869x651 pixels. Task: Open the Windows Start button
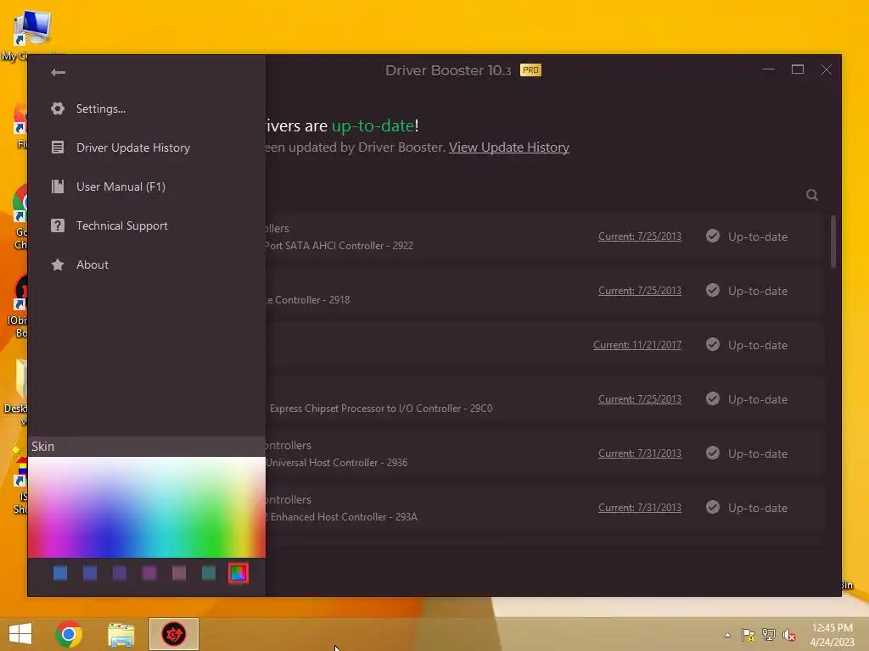tap(20, 634)
